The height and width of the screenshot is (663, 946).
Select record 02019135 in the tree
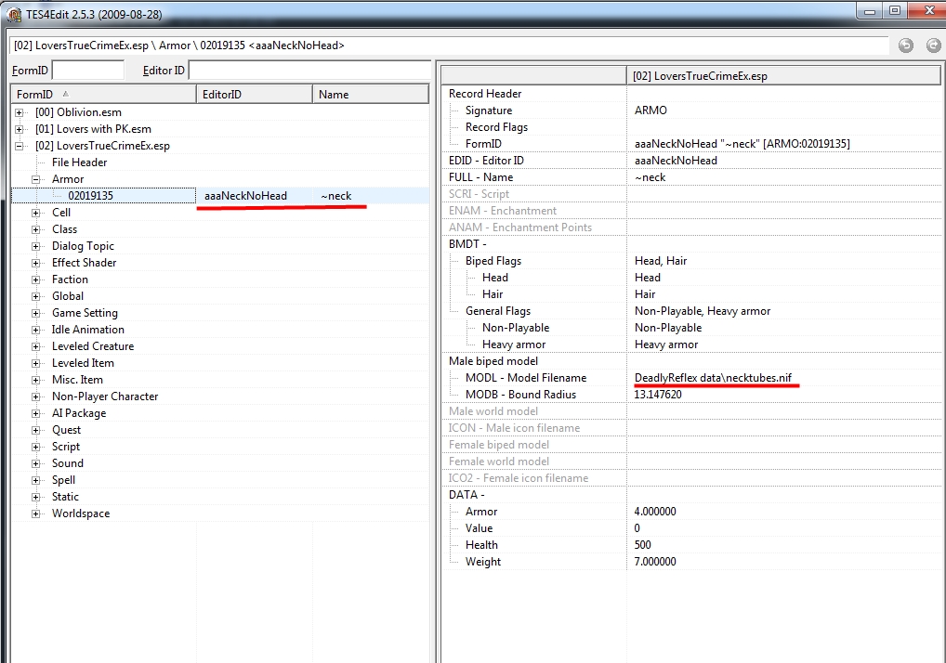90,196
